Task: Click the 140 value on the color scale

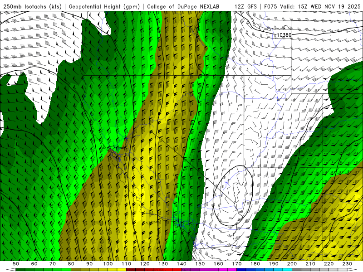Action: click(182, 264)
